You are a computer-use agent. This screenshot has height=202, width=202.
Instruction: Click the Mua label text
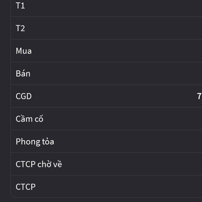(x=24, y=51)
